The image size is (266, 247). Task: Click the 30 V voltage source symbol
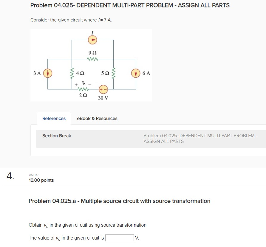(103, 89)
